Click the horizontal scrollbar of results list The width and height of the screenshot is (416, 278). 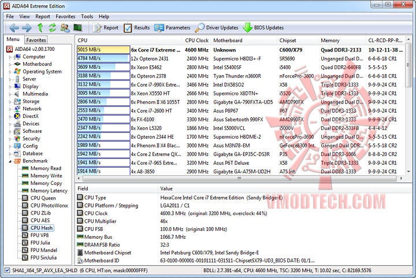pos(239,178)
